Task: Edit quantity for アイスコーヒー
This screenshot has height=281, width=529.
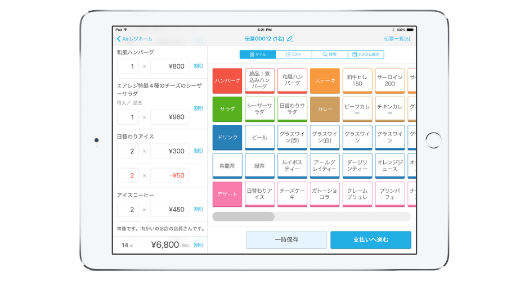Action: point(128,210)
